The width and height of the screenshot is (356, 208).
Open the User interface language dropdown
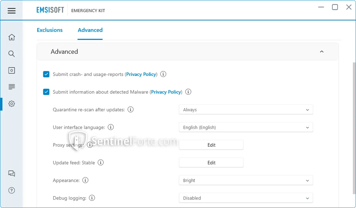[246, 128]
